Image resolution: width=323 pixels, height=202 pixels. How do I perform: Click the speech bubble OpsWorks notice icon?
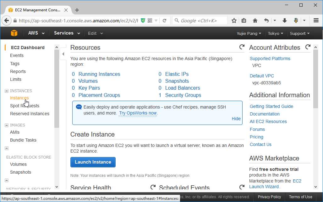79,107
